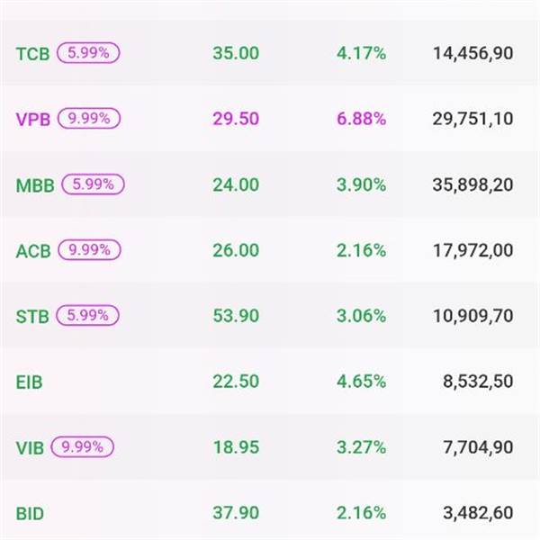Tap the MBB stock symbol
The height and width of the screenshot is (540, 540).
pyautogui.click(x=35, y=185)
